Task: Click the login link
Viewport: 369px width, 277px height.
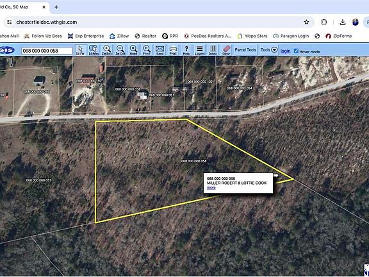Action: [x=285, y=51]
